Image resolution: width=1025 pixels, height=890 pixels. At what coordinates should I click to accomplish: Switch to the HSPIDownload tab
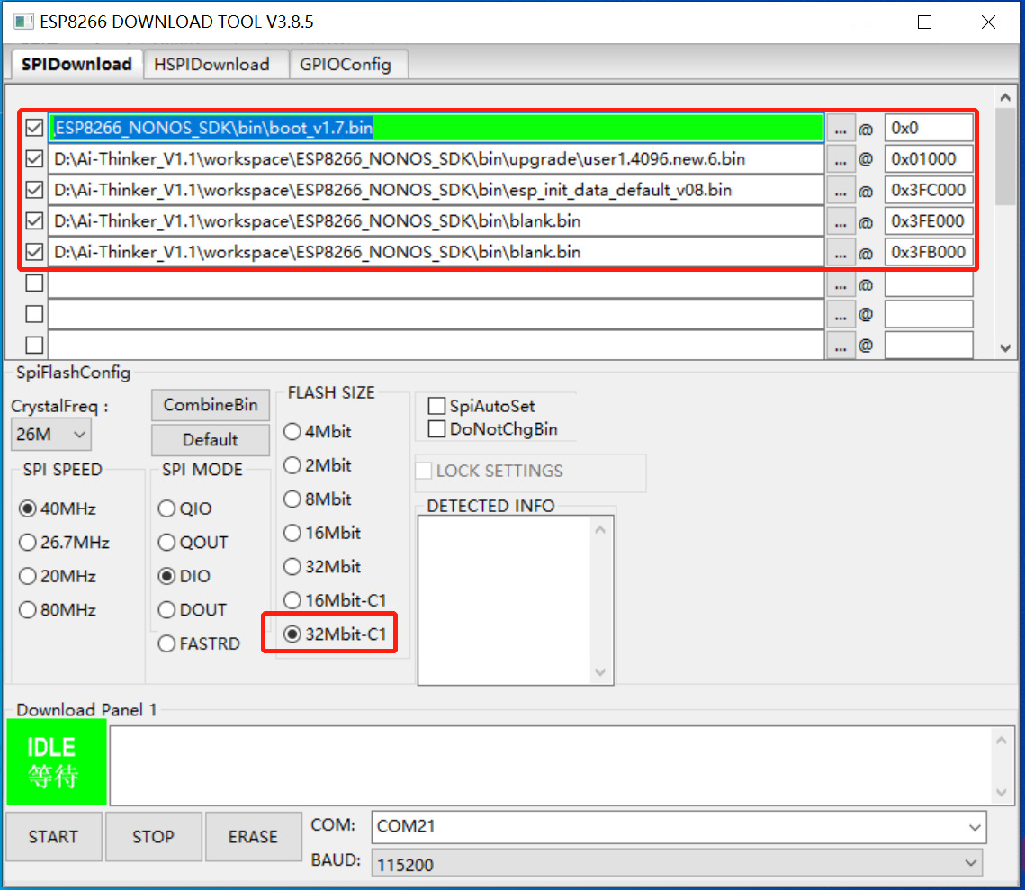tap(211, 64)
